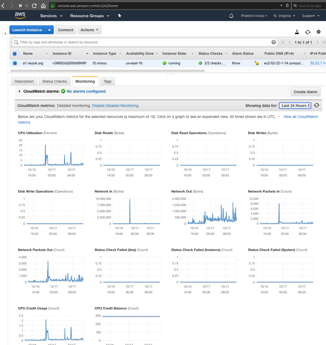Go to next page of instances

pyautogui.click(x=317, y=42)
